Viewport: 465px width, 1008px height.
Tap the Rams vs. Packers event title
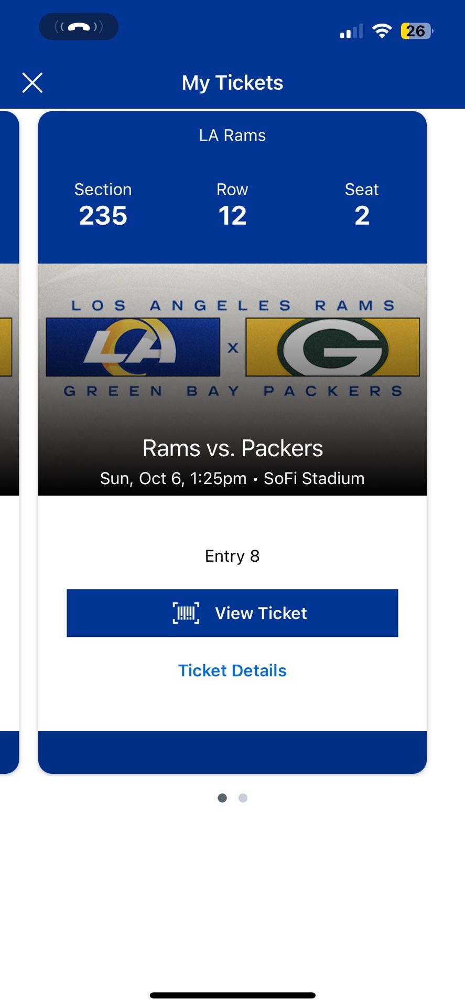click(232, 448)
